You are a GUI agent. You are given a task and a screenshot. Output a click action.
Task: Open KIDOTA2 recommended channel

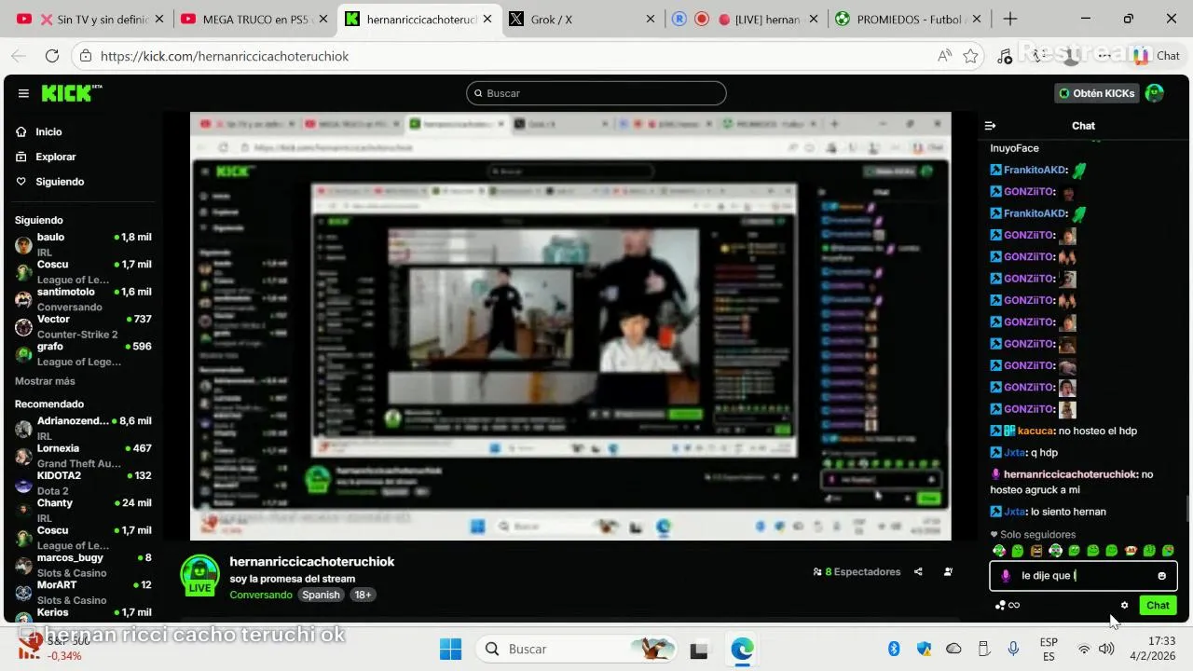(83, 482)
